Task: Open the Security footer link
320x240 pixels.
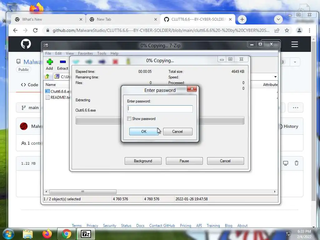Action: 110,226
